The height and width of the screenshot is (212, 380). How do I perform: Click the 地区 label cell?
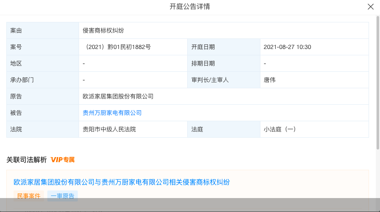43,63
